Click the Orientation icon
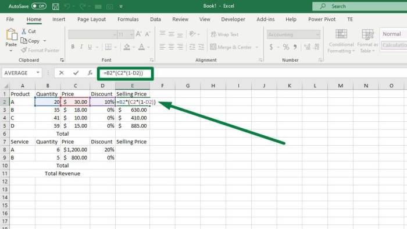 coord(192,34)
